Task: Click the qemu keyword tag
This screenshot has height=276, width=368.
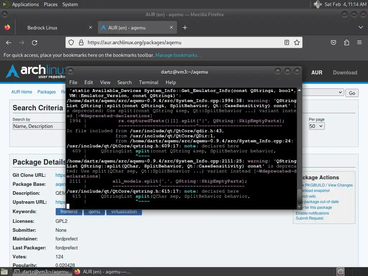Action: coord(95,211)
